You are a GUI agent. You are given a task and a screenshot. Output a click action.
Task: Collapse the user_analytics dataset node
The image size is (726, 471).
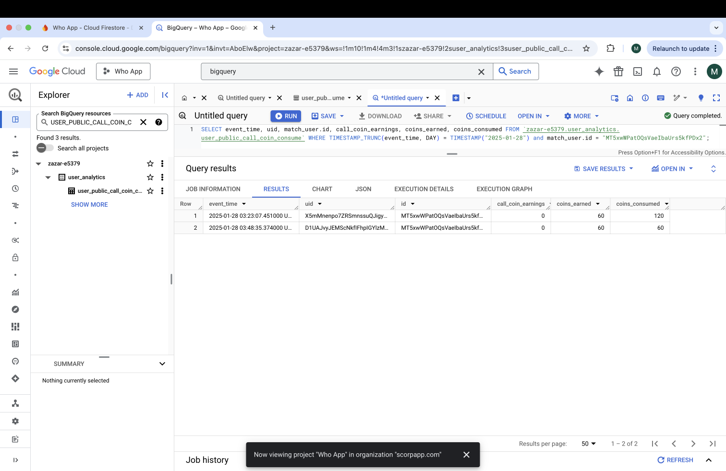click(x=48, y=177)
